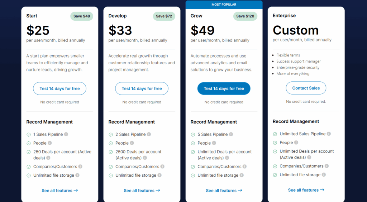The height and width of the screenshot is (202, 367).
Task: Open See all features under Develop plan
Action: 142,191
